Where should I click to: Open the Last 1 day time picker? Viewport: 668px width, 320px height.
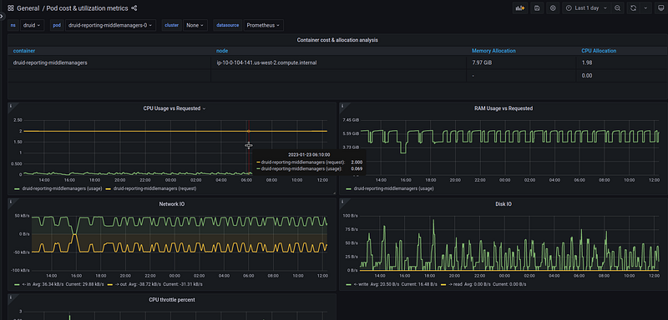tap(587, 8)
